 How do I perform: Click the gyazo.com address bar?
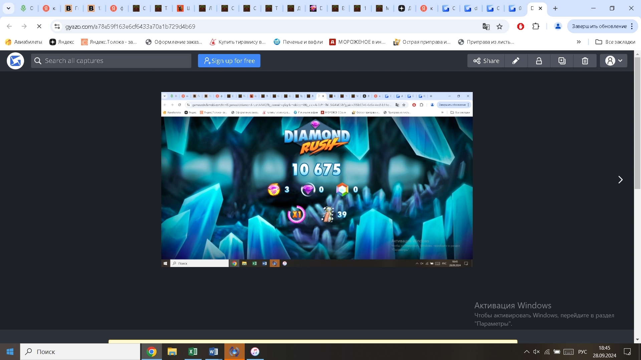pyautogui.click(x=267, y=26)
